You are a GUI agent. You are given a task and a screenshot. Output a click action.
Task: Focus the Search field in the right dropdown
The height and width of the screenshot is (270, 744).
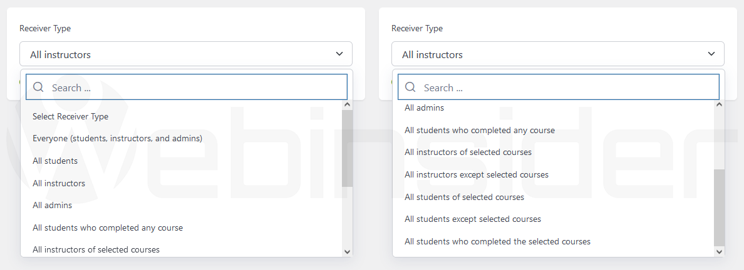566,87
